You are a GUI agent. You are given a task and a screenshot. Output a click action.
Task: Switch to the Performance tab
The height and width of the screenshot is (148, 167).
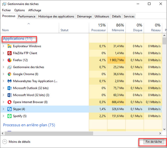click(27, 16)
